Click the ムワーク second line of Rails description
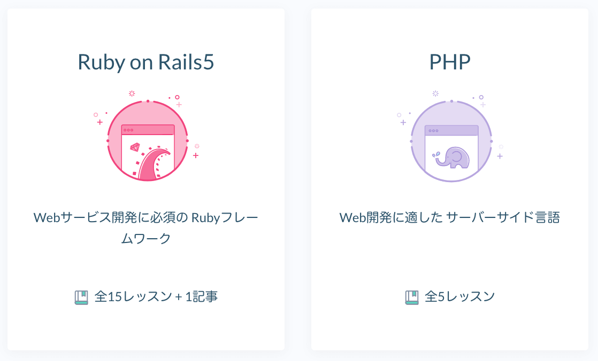The image size is (598, 361). point(145,238)
